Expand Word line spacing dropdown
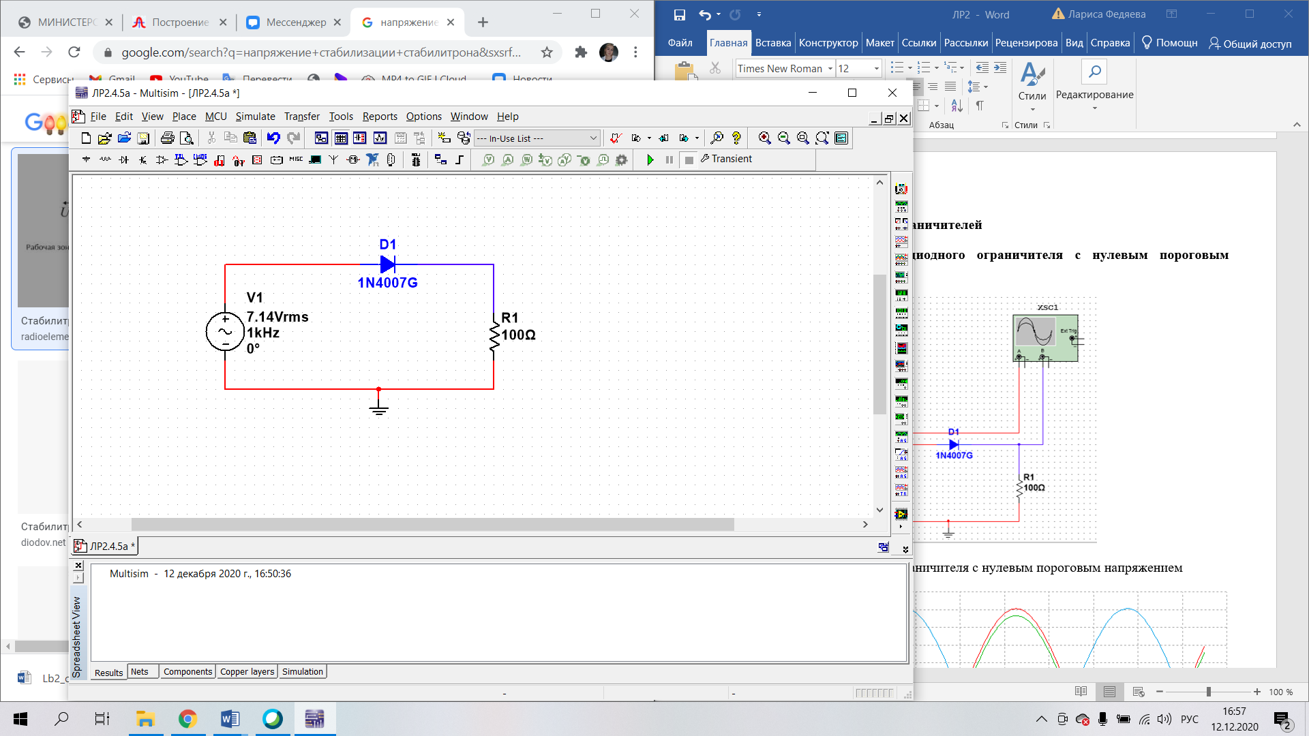The image size is (1309, 736). click(x=986, y=87)
